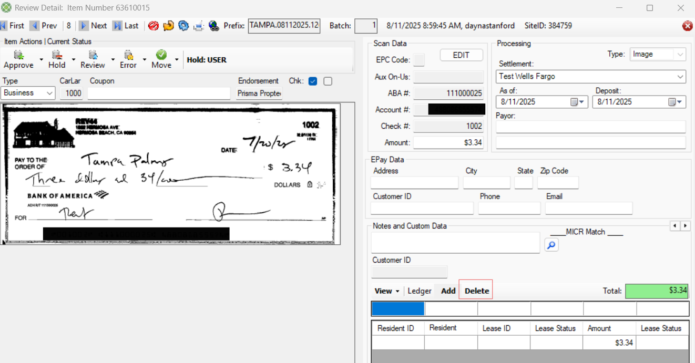Click the Review item icon
Image resolution: width=695 pixels, height=363 pixels.
pyautogui.click(x=93, y=55)
